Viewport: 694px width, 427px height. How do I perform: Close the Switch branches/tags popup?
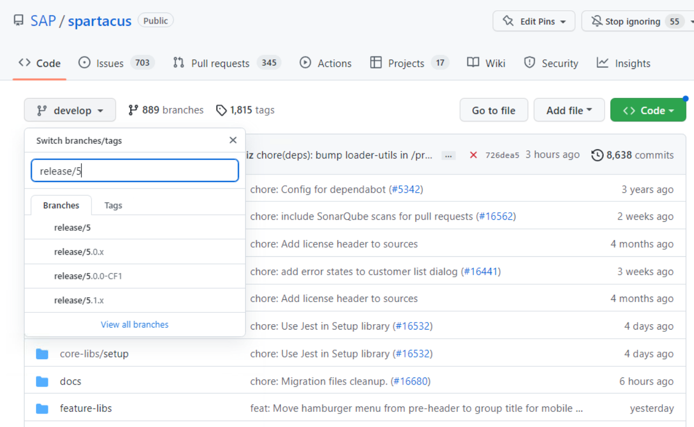(x=233, y=140)
